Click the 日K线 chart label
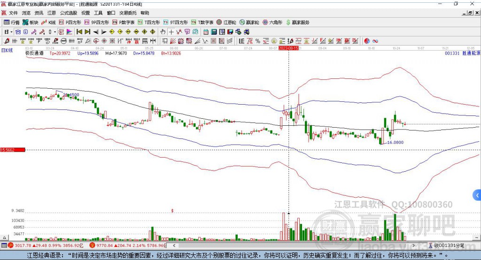This screenshot has width=481, height=260. coord(7,50)
